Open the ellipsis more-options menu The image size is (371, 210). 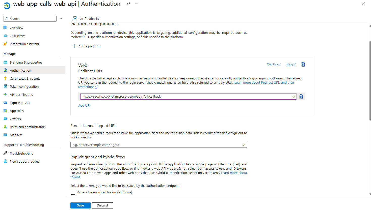137,4
